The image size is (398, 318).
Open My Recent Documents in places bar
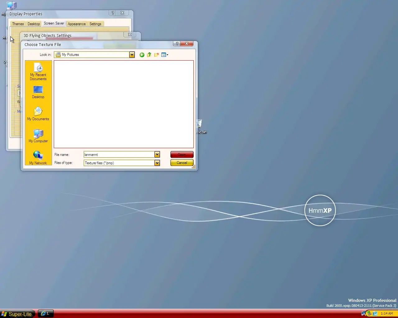pos(38,72)
